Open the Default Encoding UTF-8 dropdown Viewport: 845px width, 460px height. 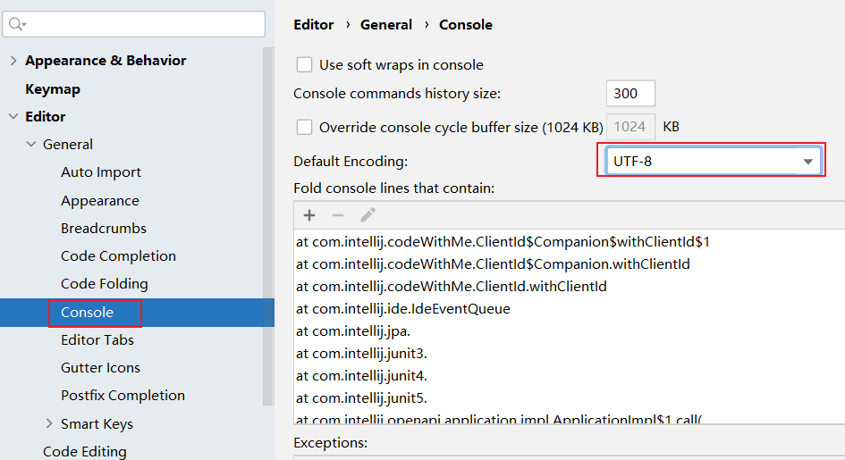click(x=714, y=162)
